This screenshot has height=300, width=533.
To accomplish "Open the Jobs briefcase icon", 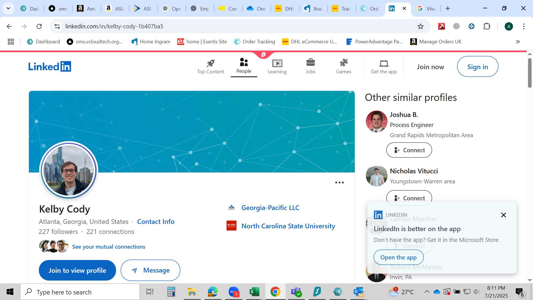I will pos(310,62).
